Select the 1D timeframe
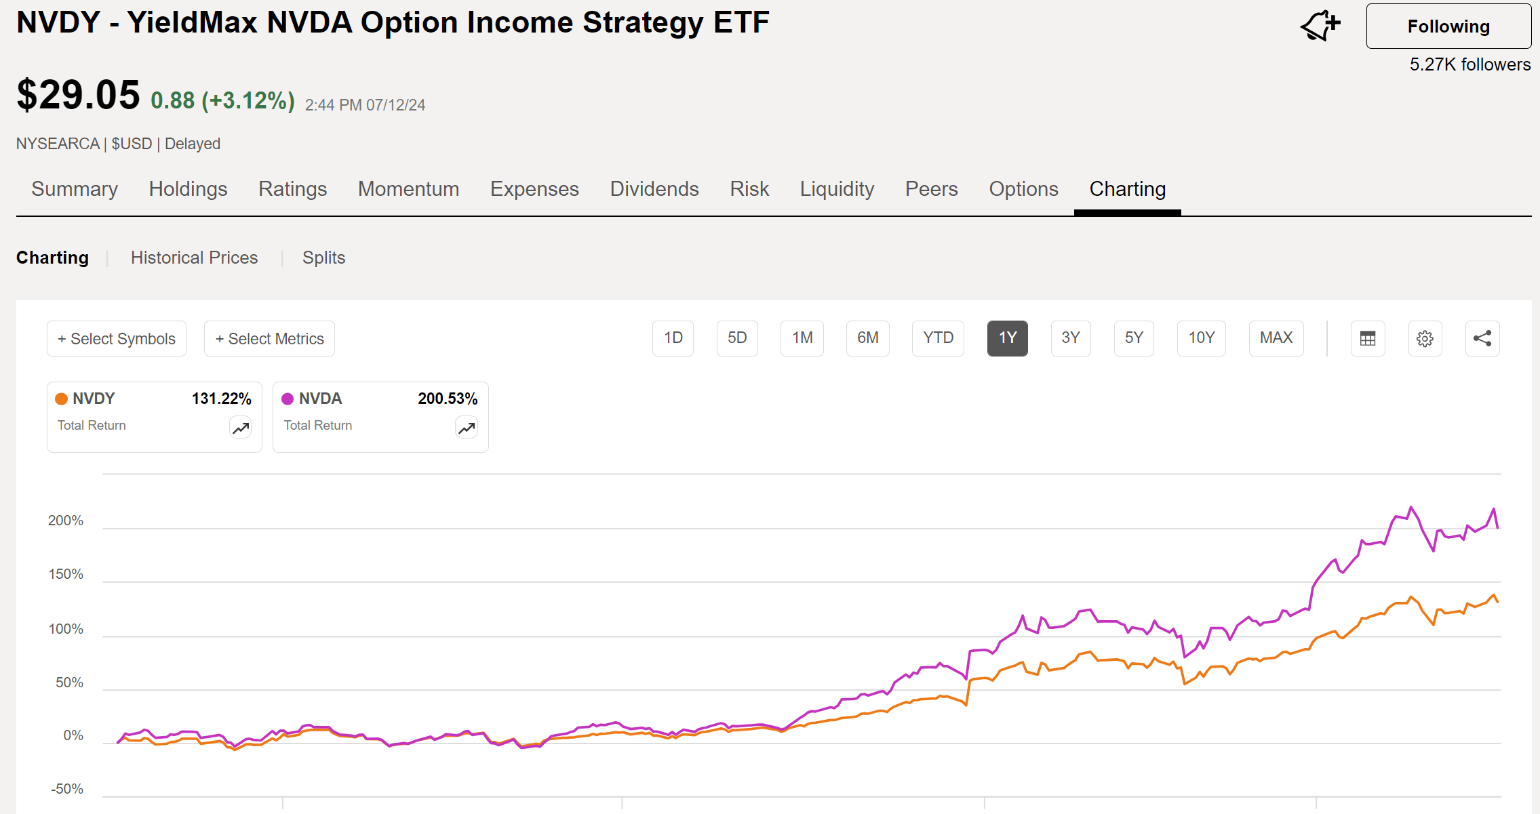 (673, 338)
